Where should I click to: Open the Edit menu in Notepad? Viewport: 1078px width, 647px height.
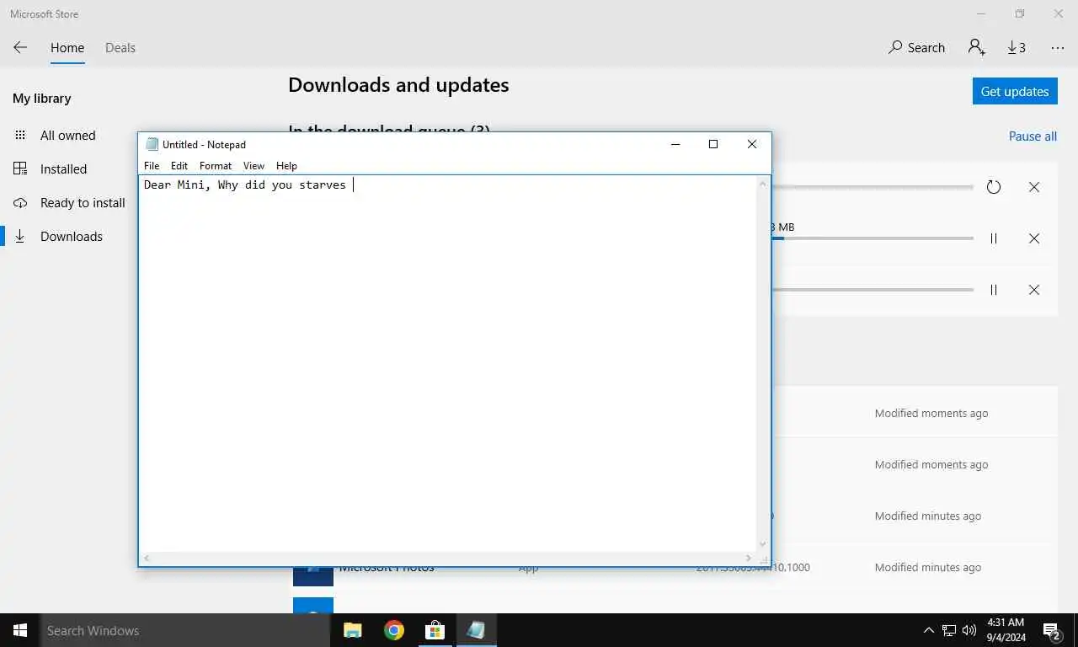[x=179, y=166]
